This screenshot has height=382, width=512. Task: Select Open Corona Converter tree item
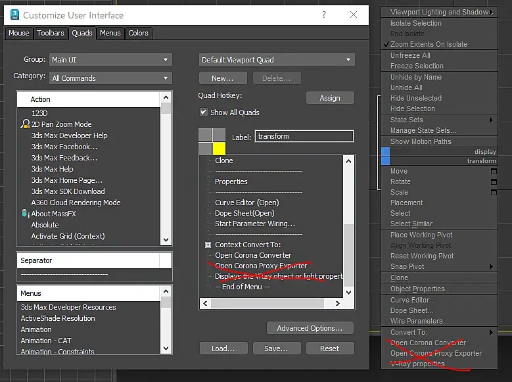pyautogui.click(x=253, y=255)
